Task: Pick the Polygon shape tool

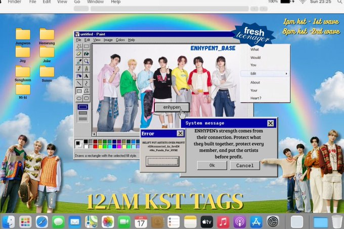Action: click(87, 90)
